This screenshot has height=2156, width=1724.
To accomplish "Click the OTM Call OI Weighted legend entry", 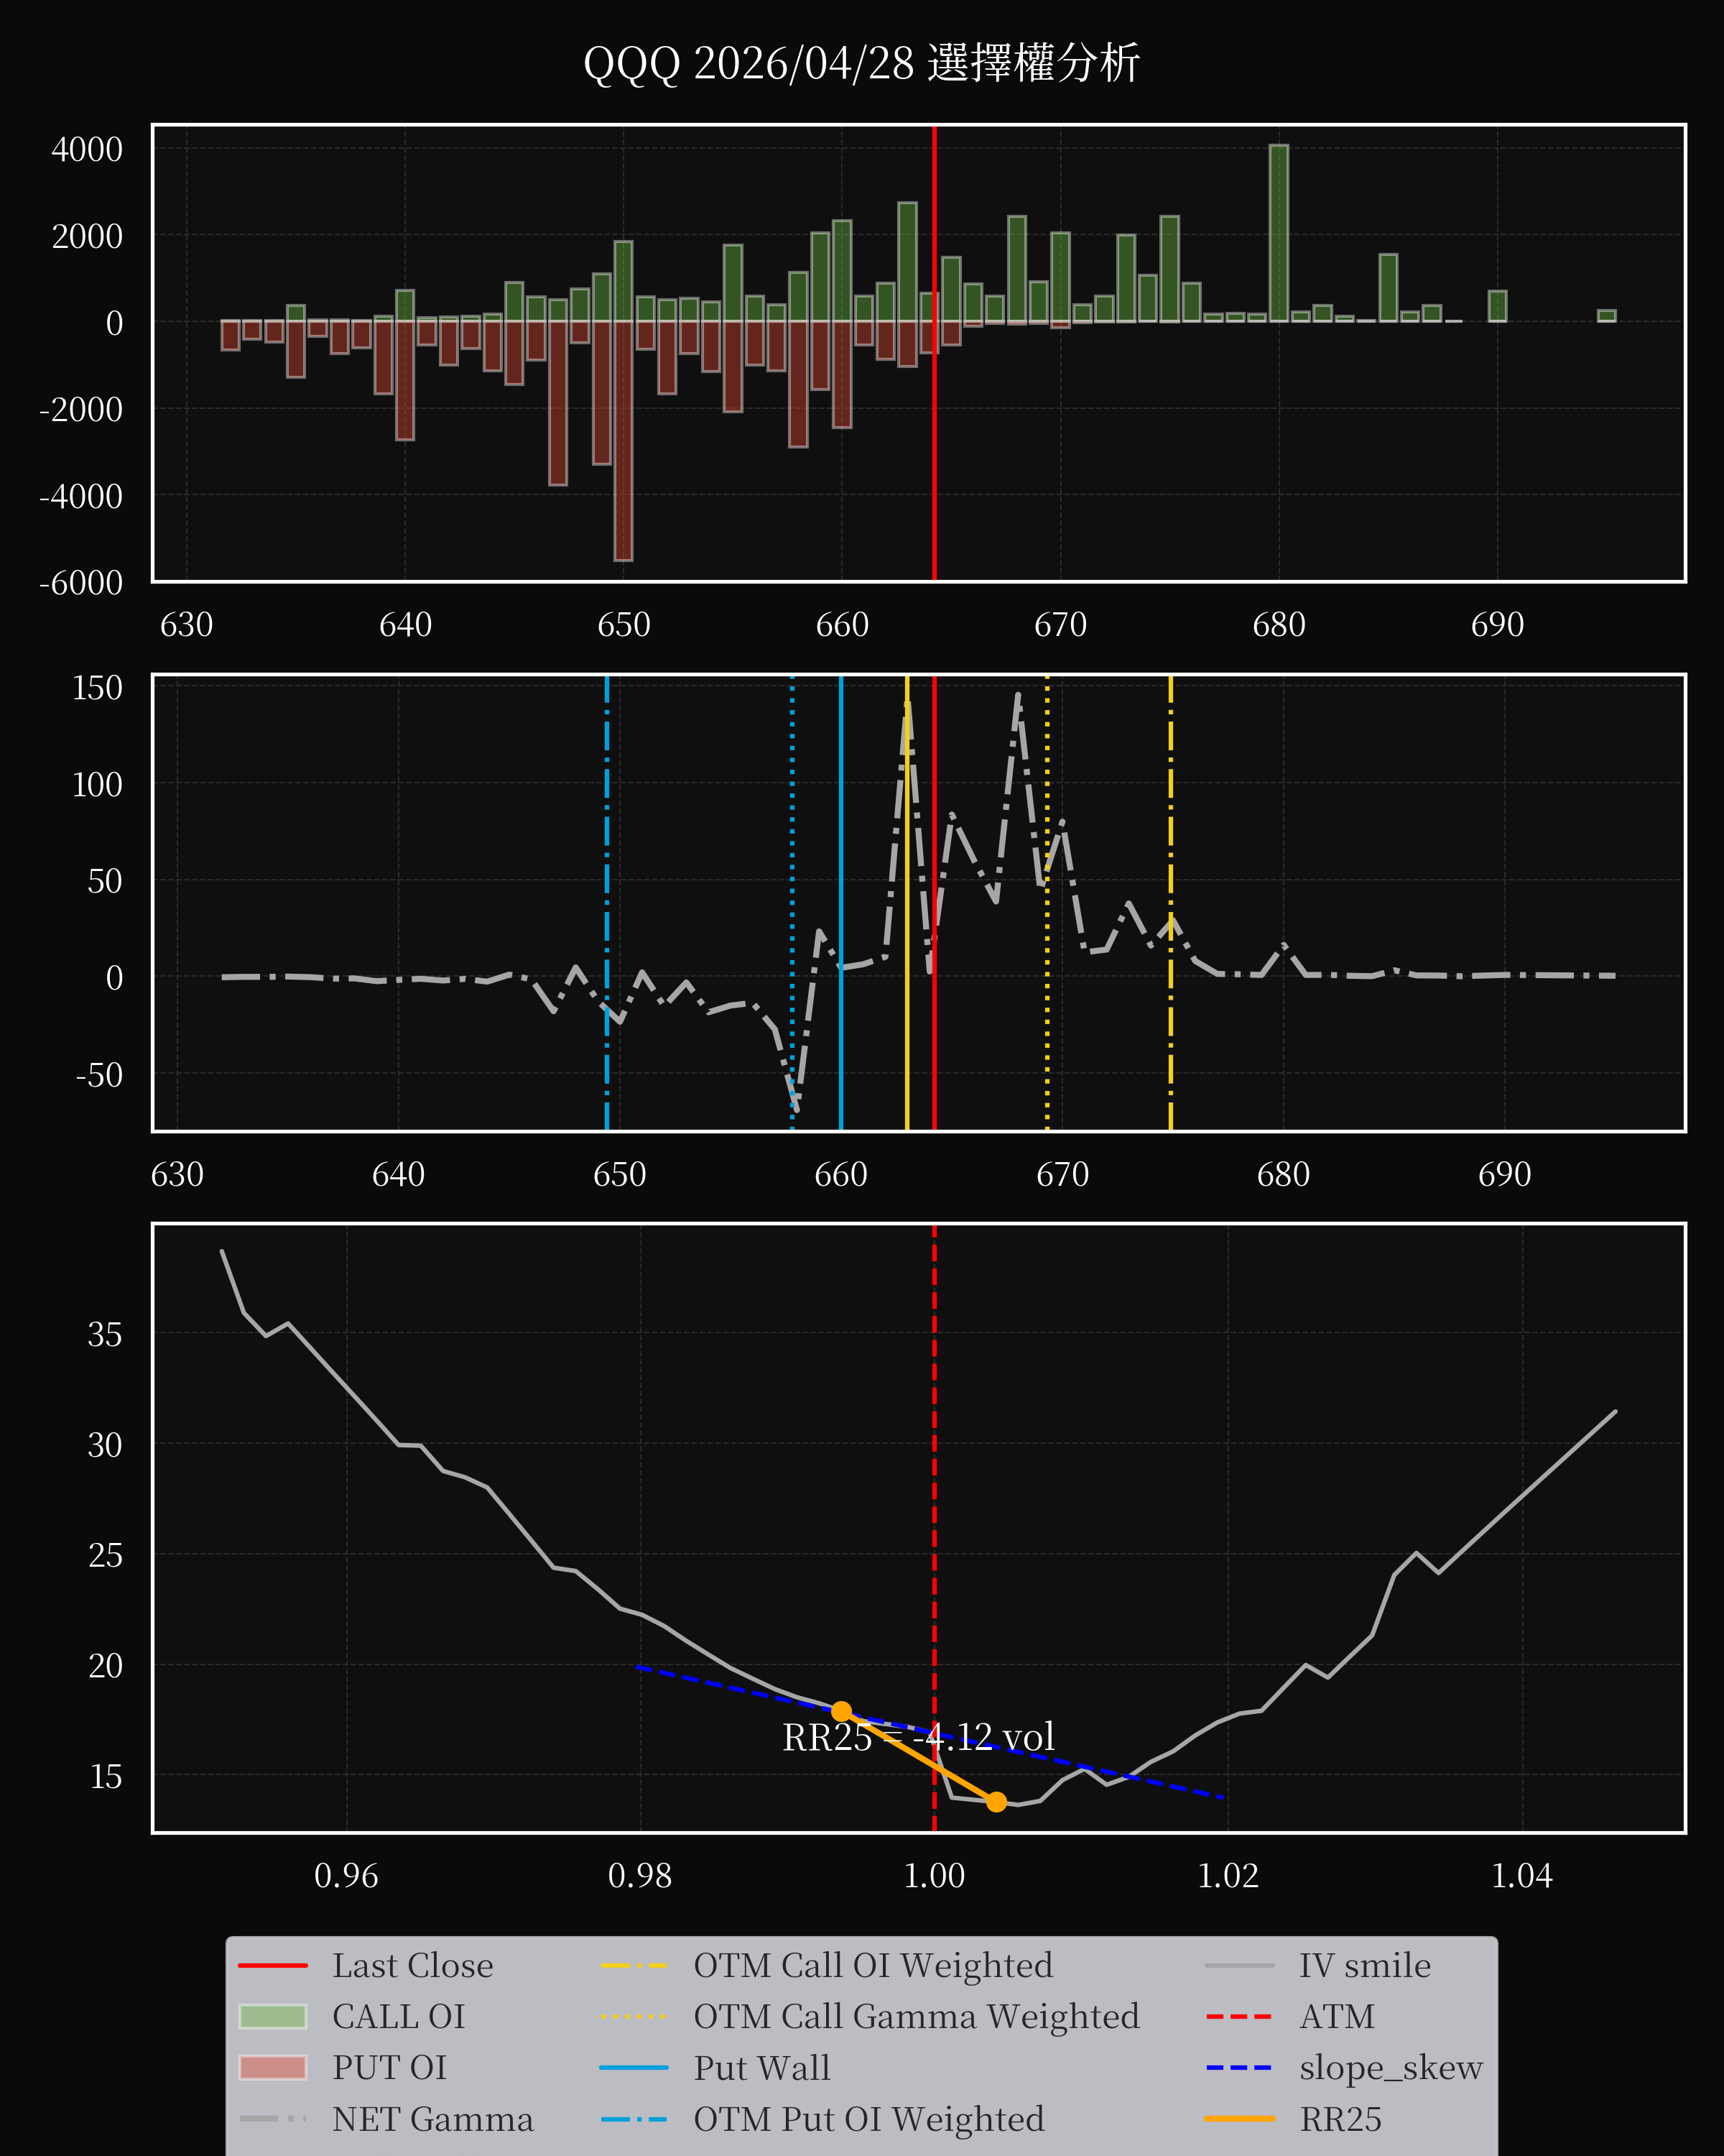I will 828,1966.
